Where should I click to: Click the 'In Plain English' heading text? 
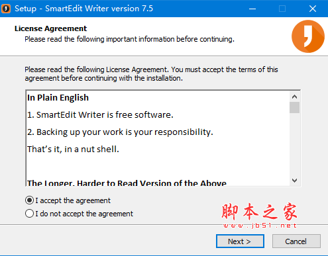58,98
